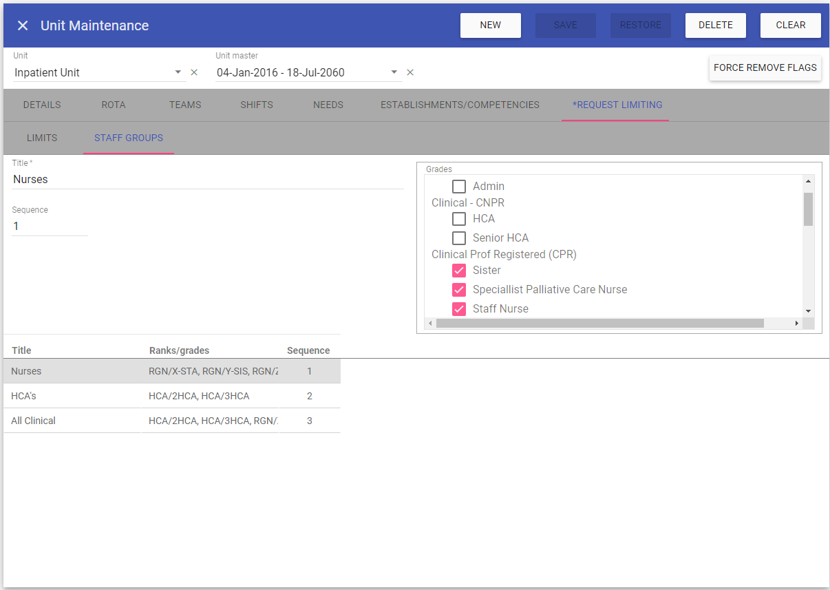Viewport: 830px width, 590px height.
Task: Go to the Establishments/Competencies tab
Action: pyautogui.click(x=460, y=105)
